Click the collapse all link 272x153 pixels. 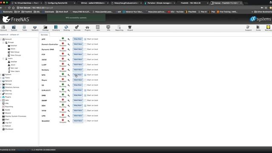14,35
